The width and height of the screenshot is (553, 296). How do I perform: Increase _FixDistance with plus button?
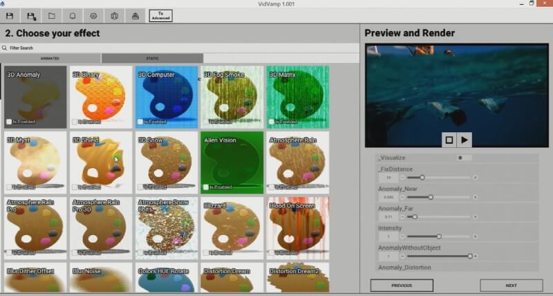pyautogui.click(x=476, y=178)
